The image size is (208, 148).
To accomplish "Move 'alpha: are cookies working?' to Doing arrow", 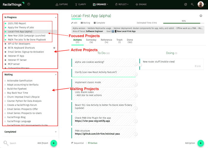I will click(135, 64).
